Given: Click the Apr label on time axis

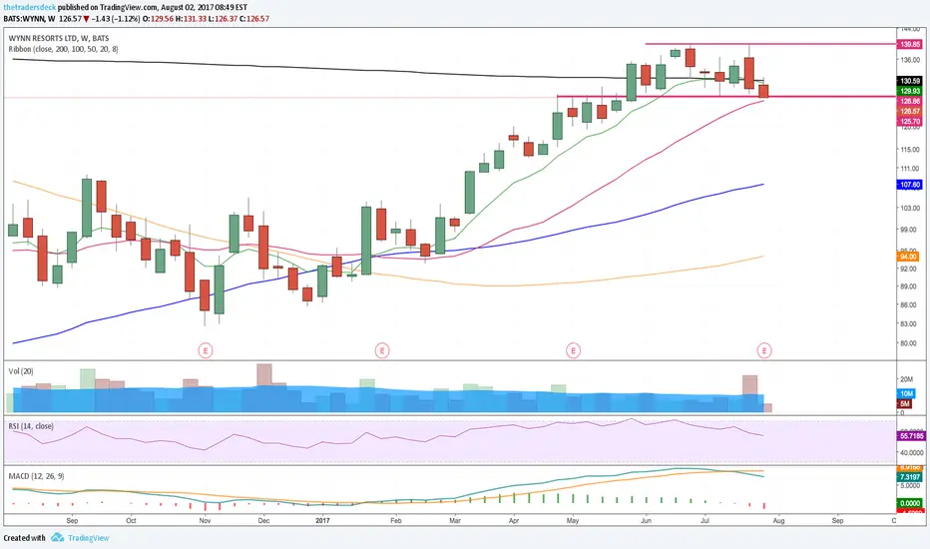Looking at the screenshot, I should coord(514,520).
